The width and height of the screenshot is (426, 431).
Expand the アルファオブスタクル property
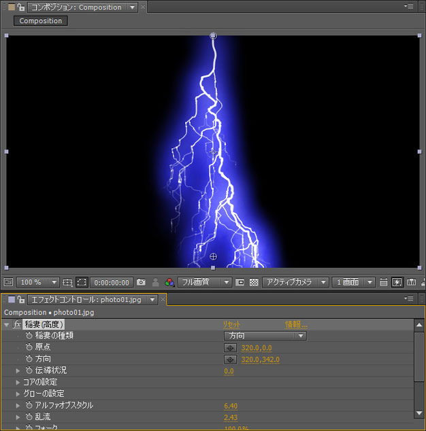pos(18,405)
